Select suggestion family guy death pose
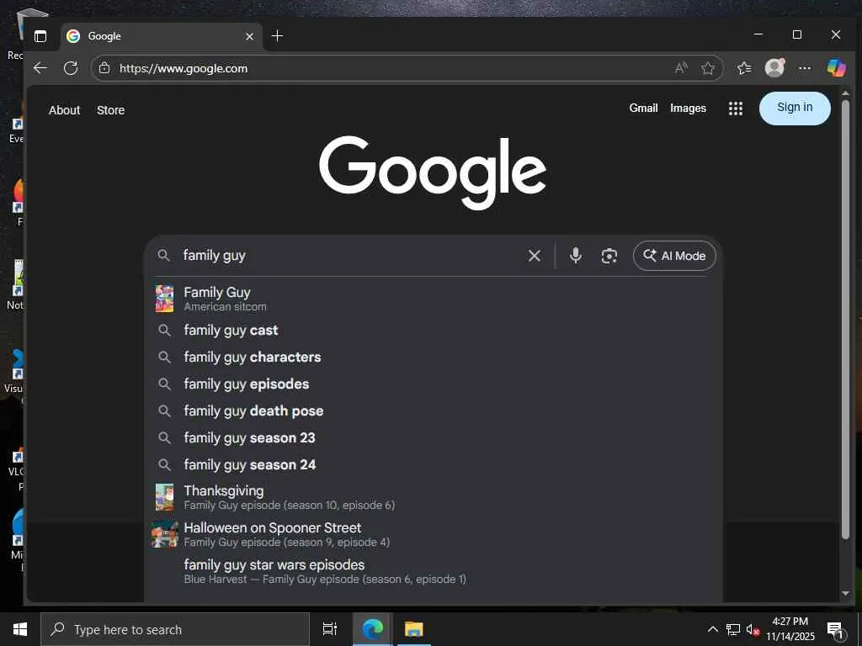 click(x=433, y=410)
